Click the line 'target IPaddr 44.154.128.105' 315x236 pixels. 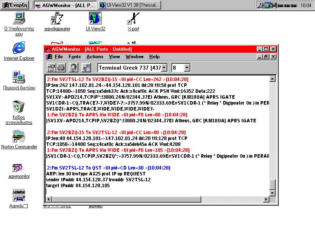[x=78, y=186]
